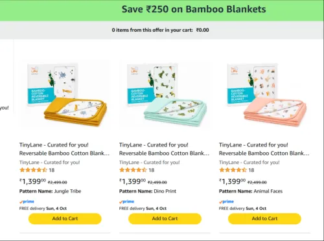This screenshot has height=241, width=324.
Task: Add Dino Print blanket to cart
Action: click(165, 218)
